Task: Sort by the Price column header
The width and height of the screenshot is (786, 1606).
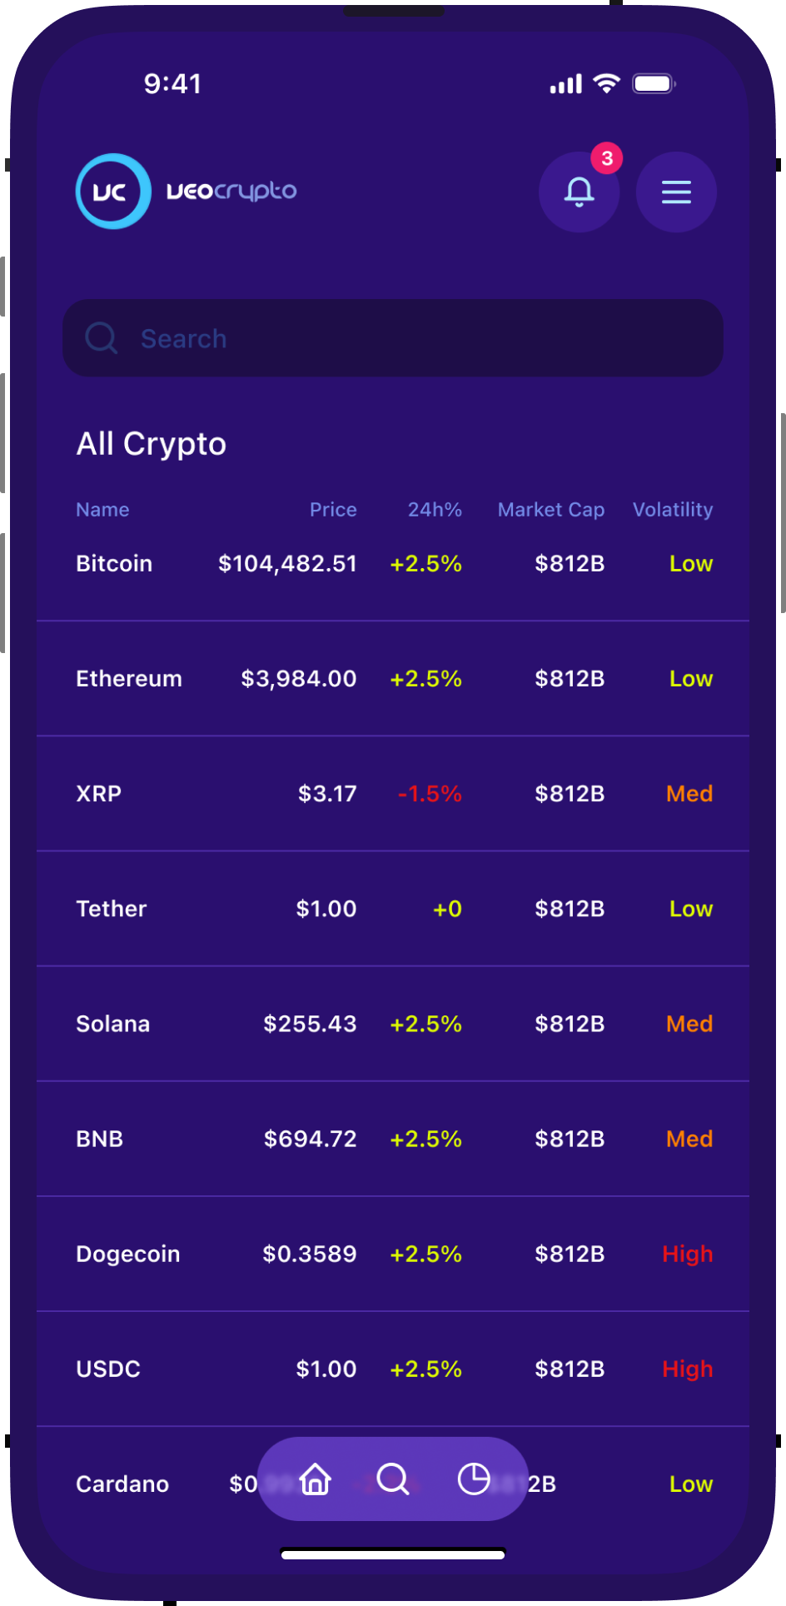Action: pyautogui.click(x=333, y=510)
